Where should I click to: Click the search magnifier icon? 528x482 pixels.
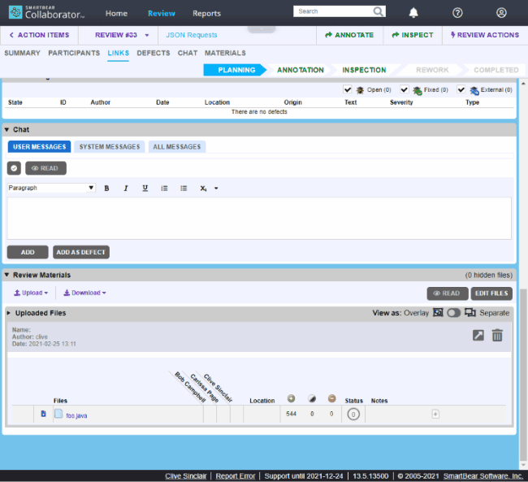[379, 11]
